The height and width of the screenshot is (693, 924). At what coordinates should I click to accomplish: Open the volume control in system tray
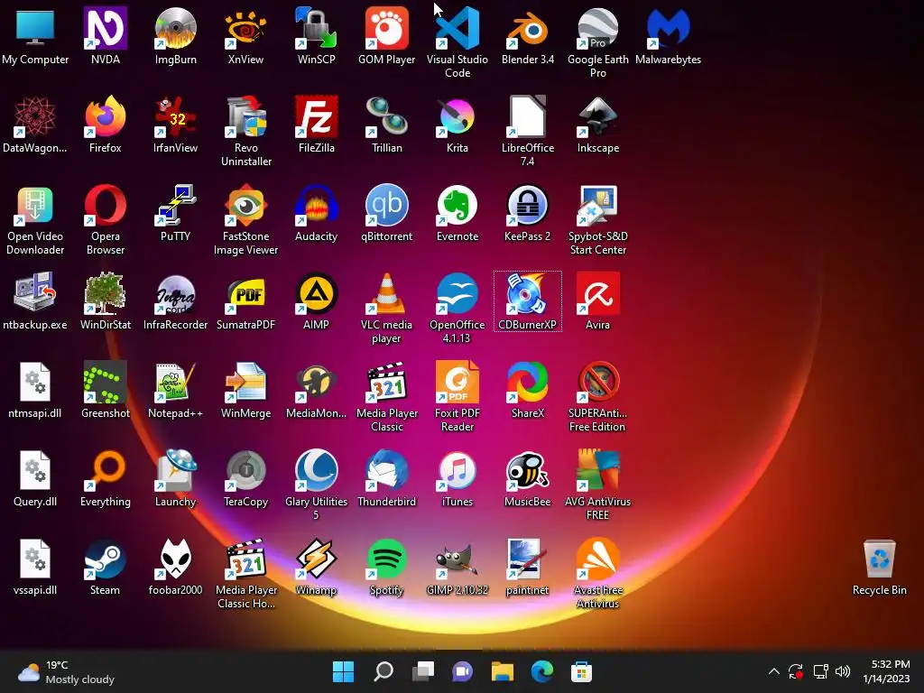843,671
